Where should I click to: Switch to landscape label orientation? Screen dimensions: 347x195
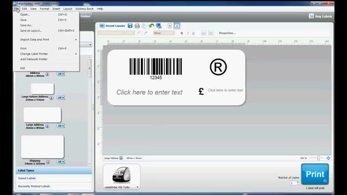[x=177, y=26]
